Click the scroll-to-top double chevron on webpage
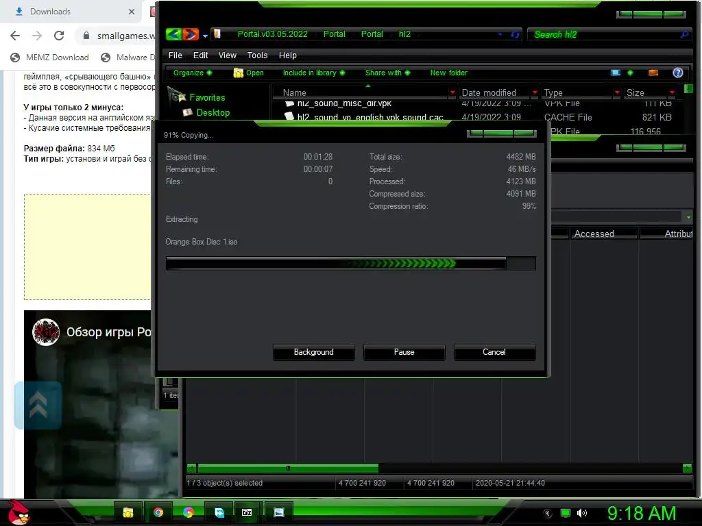This screenshot has width=702, height=526. [38, 405]
